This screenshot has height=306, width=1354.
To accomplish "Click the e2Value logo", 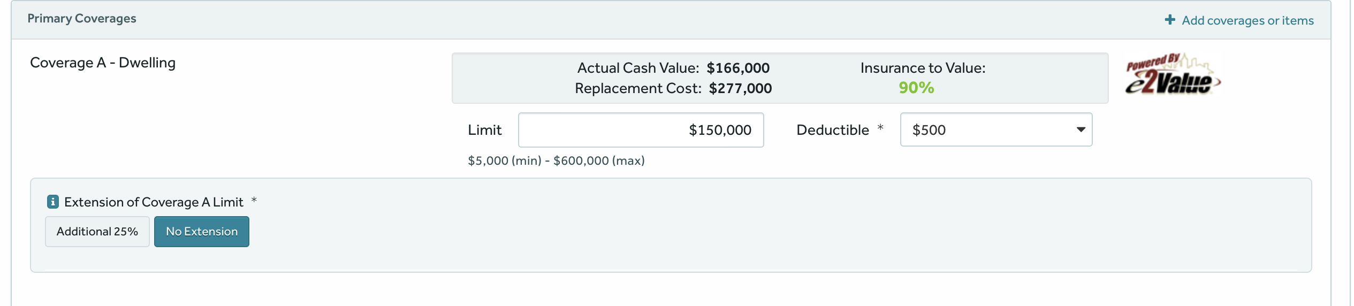I will click(1173, 75).
